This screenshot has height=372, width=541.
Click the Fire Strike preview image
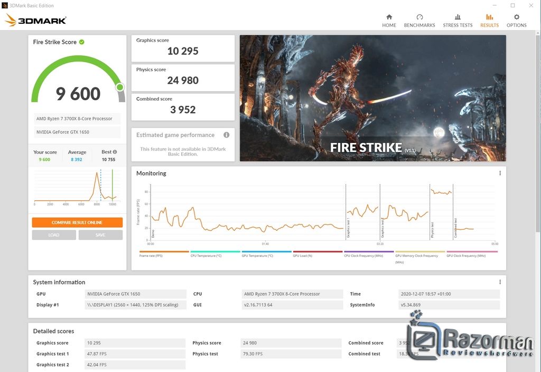373,98
